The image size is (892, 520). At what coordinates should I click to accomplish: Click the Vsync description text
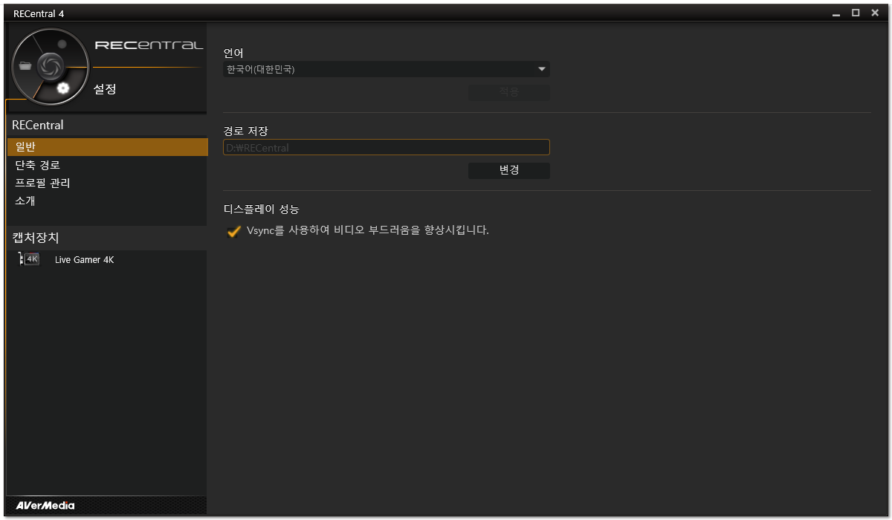pyautogui.click(x=368, y=230)
